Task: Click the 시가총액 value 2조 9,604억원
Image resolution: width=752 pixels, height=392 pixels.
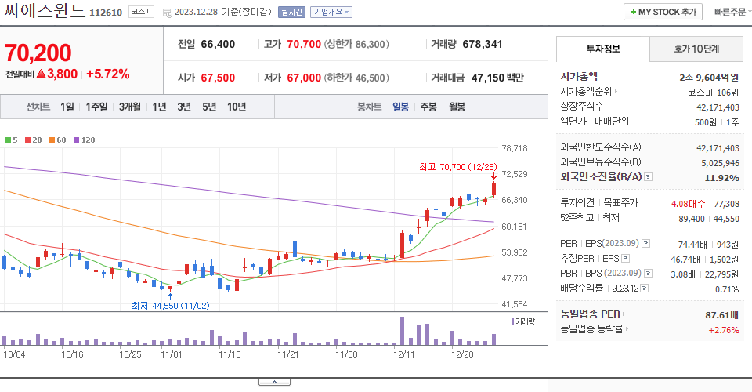Action: pos(709,78)
